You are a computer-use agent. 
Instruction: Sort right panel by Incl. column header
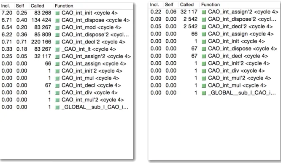click(x=154, y=5)
